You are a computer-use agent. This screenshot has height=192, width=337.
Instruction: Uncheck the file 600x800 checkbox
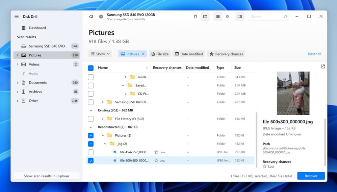click(91, 161)
